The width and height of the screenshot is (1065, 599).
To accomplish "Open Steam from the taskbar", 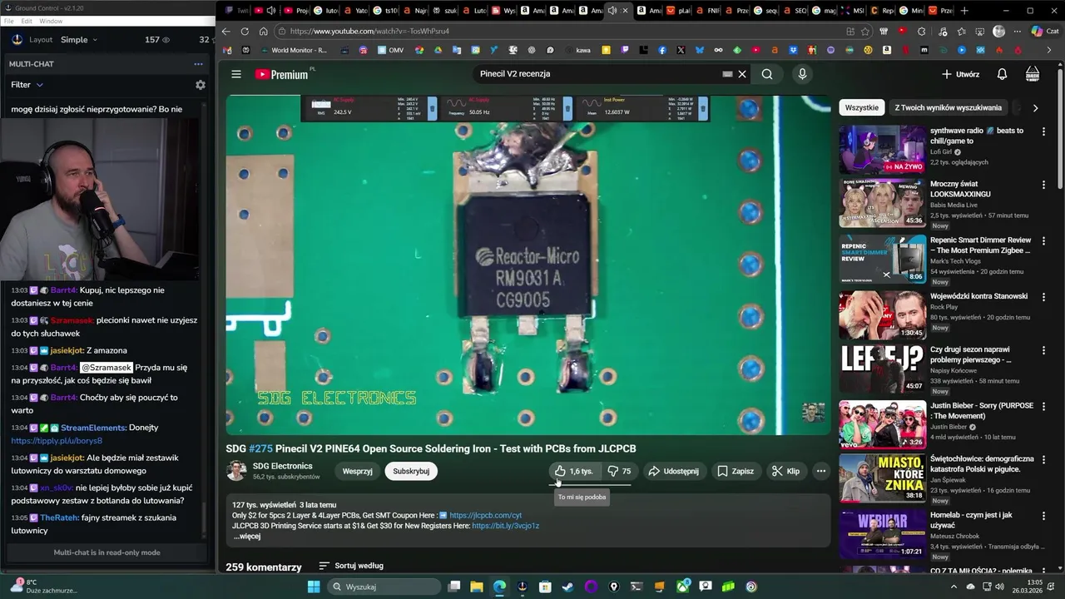I will pyautogui.click(x=567, y=587).
